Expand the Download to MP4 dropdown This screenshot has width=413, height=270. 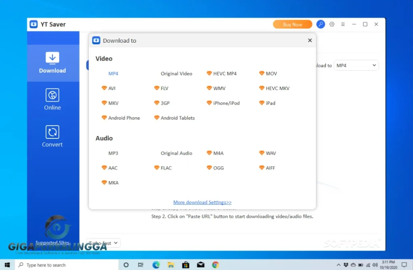[x=356, y=65]
